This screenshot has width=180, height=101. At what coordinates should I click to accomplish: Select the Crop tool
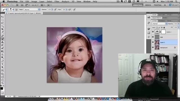click(3, 29)
